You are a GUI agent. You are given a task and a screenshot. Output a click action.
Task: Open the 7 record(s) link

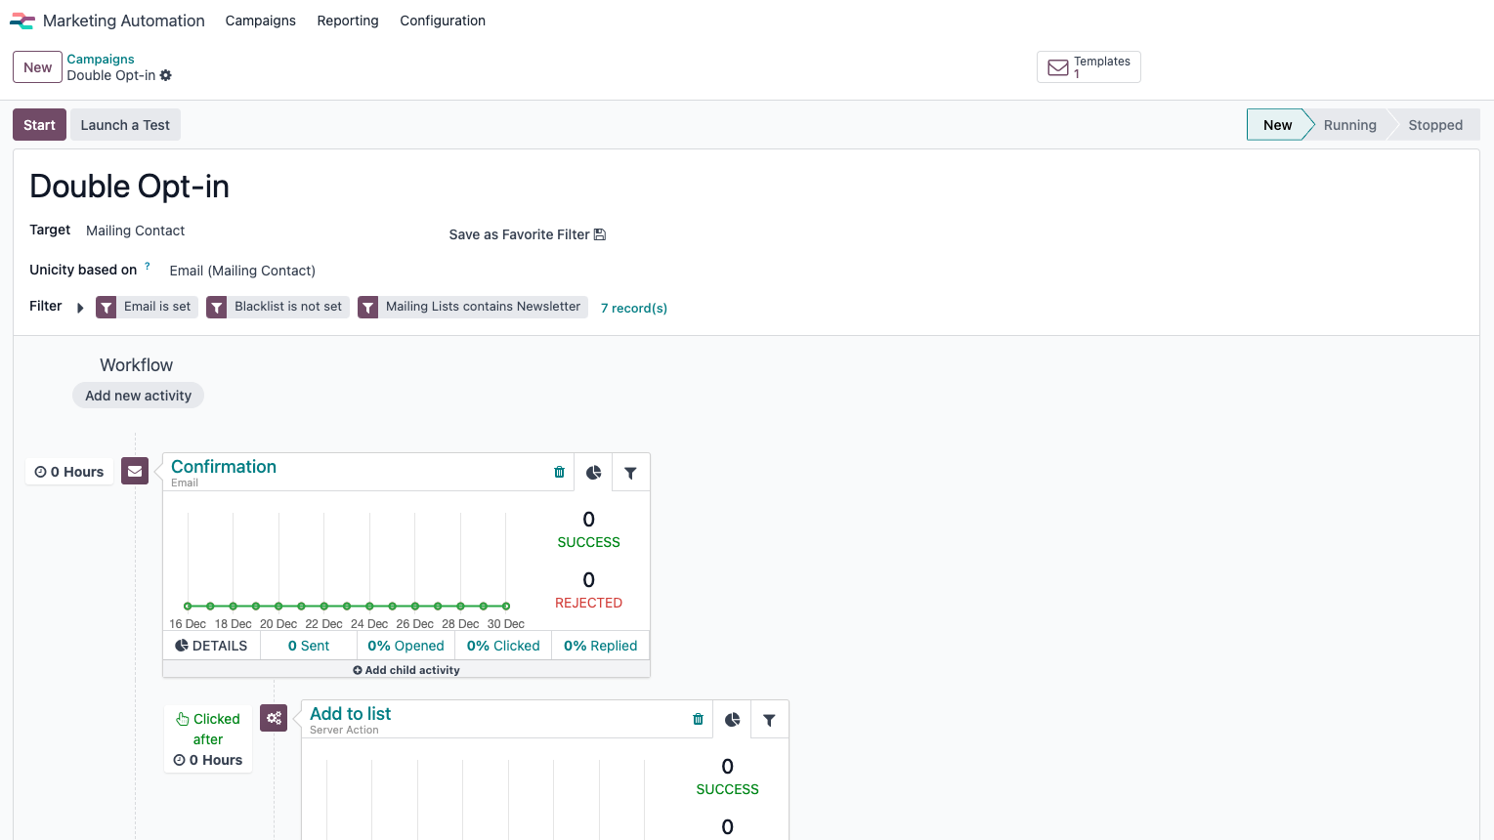(633, 308)
